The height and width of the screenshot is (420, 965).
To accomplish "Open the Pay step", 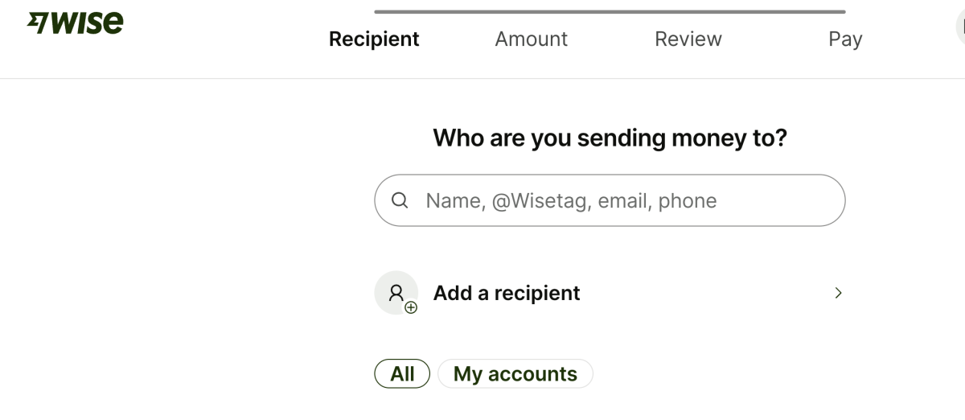I will (845, 39).
